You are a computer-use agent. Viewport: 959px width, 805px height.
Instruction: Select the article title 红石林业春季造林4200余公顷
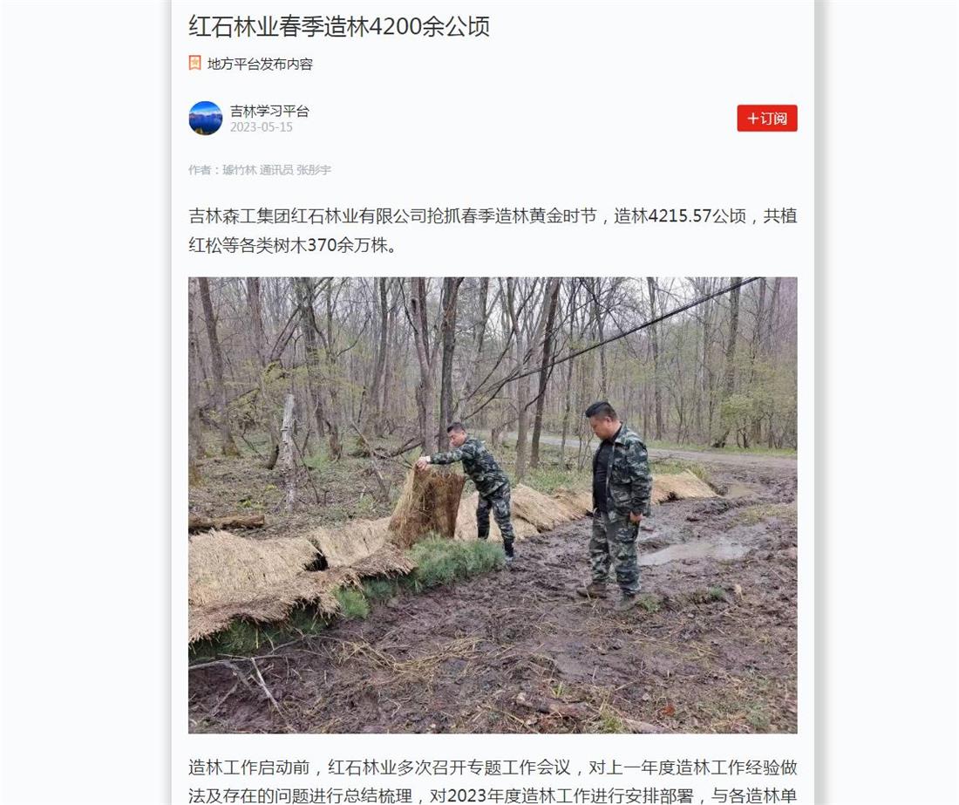pos(339,26)
